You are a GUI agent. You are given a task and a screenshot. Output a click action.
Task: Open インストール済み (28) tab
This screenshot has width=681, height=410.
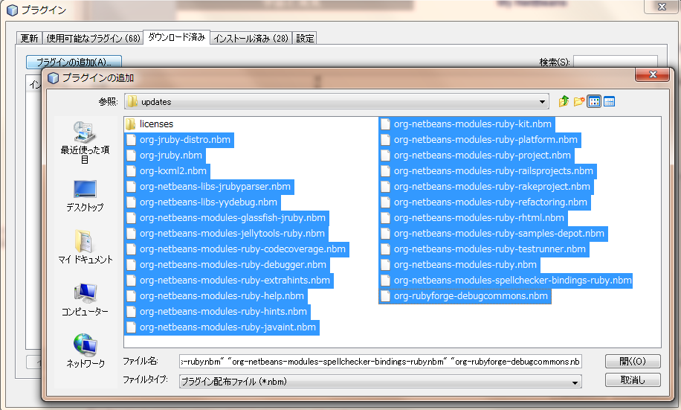pyautogui.click(x=251, y=38)
